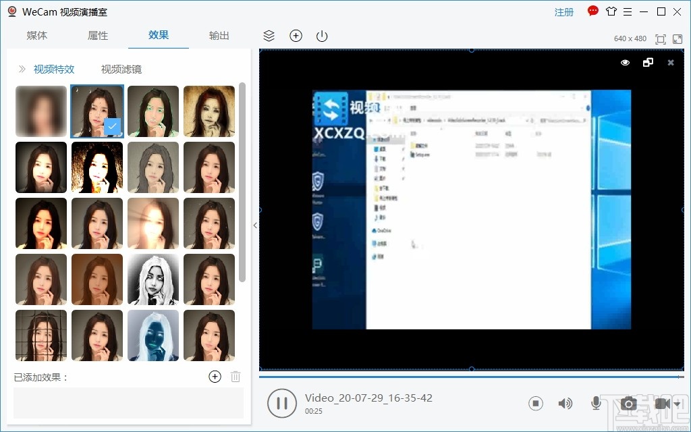
Task: Click the power icon on the toolbar
Action: (321, 36)
